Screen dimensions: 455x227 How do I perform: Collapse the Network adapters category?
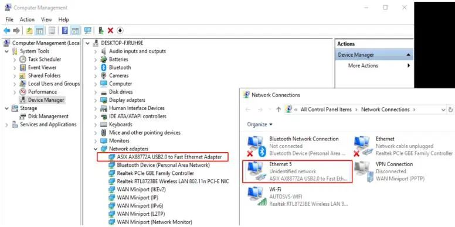coord(96,149)
